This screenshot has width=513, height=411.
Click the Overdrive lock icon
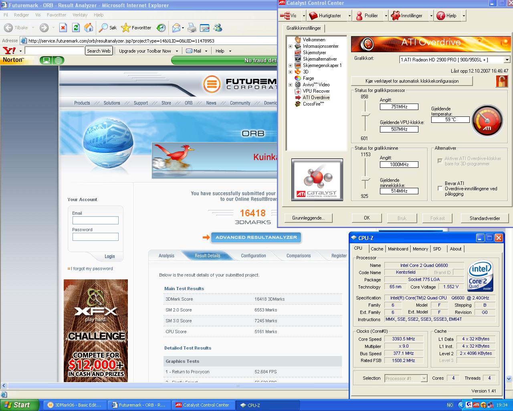point(501,81)
